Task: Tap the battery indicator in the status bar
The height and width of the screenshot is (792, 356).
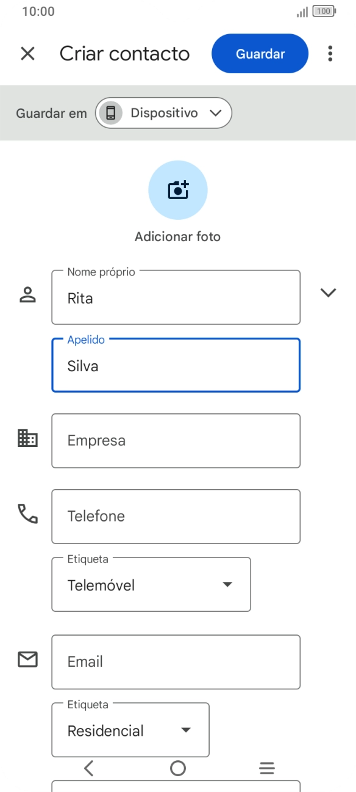Action: (322, 11)
